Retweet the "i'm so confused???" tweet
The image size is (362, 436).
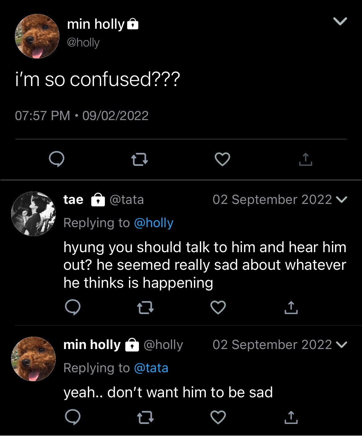140,160
